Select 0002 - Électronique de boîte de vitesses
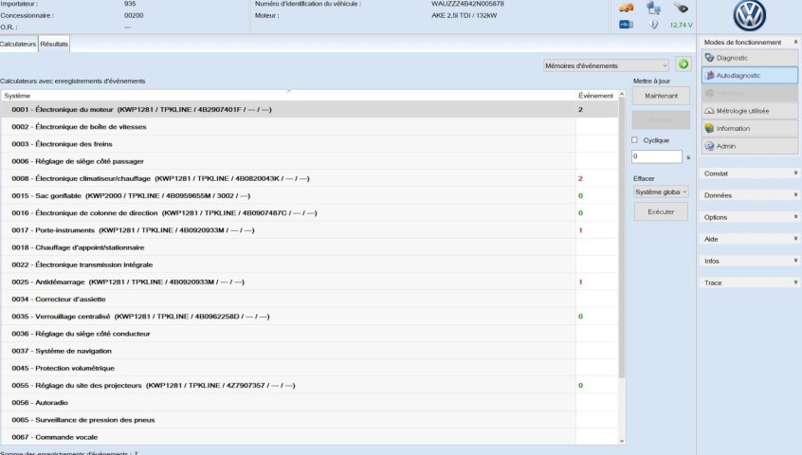This screenshot has width=802, height=455. [x=309, y=127]
